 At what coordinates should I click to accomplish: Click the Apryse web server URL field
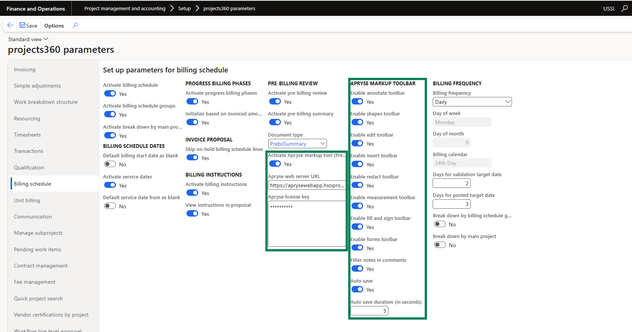point(307,185)
